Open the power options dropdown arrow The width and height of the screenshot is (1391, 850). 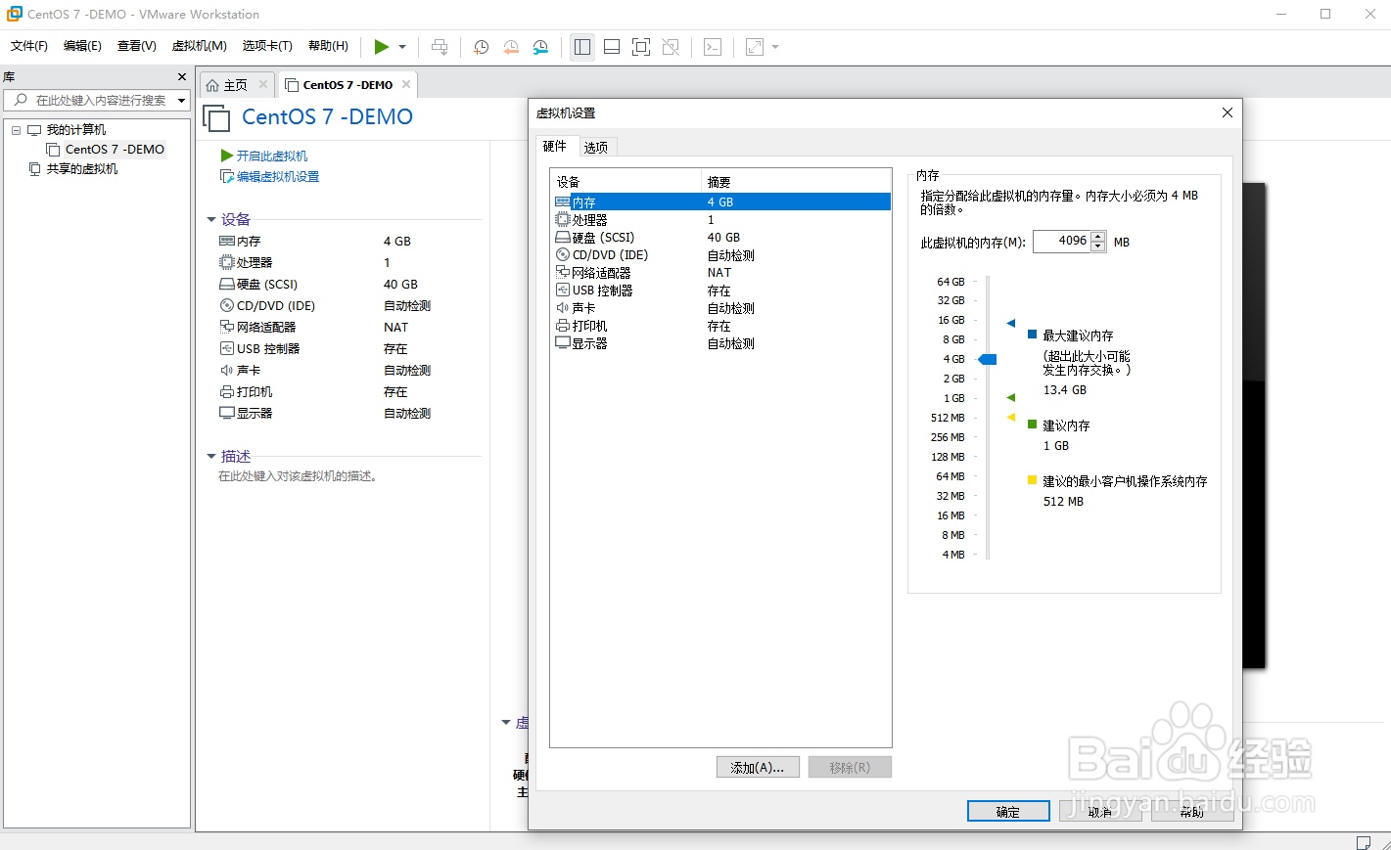[402, 47]
